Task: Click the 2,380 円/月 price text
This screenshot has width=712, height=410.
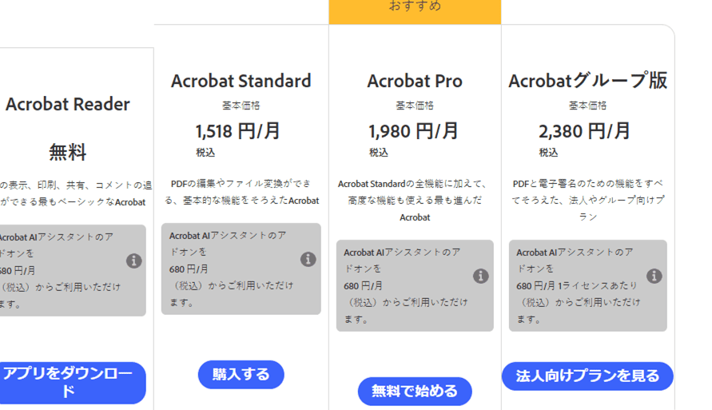Action: (x=584, y=130)
